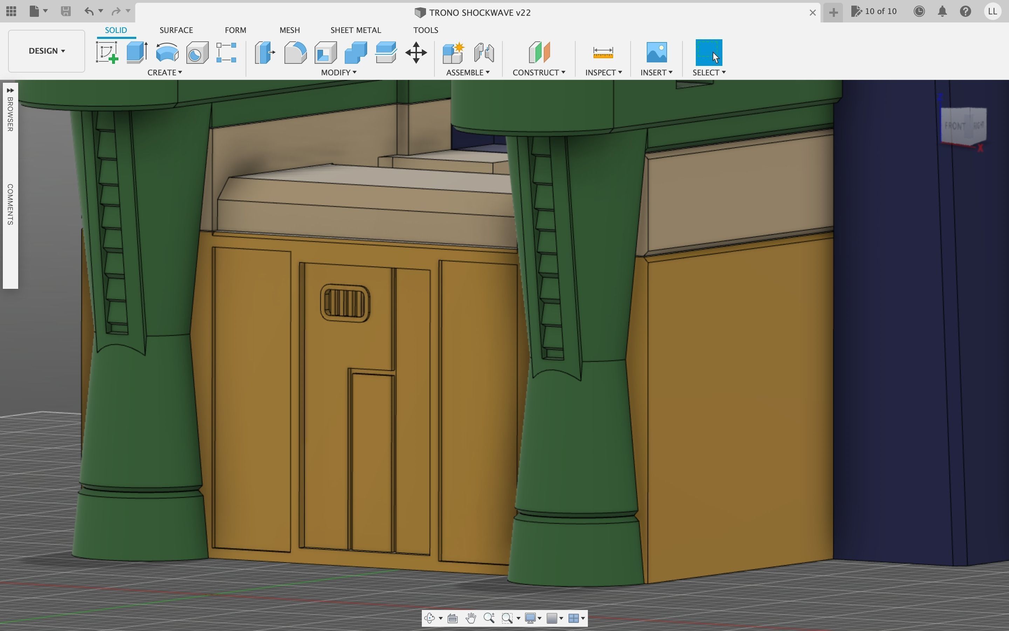Open the notifications bell
The width and height of the screenshot is (1009, 631).
coord(942,11)
